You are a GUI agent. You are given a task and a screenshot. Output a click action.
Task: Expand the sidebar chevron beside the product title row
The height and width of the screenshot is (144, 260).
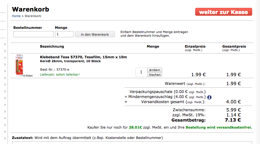click(x=5, y=58)
